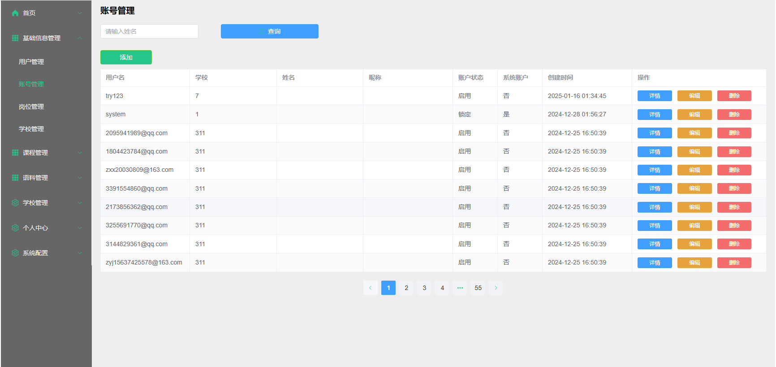Click the grid icon next to 课程管理

(x=15, y=153)
